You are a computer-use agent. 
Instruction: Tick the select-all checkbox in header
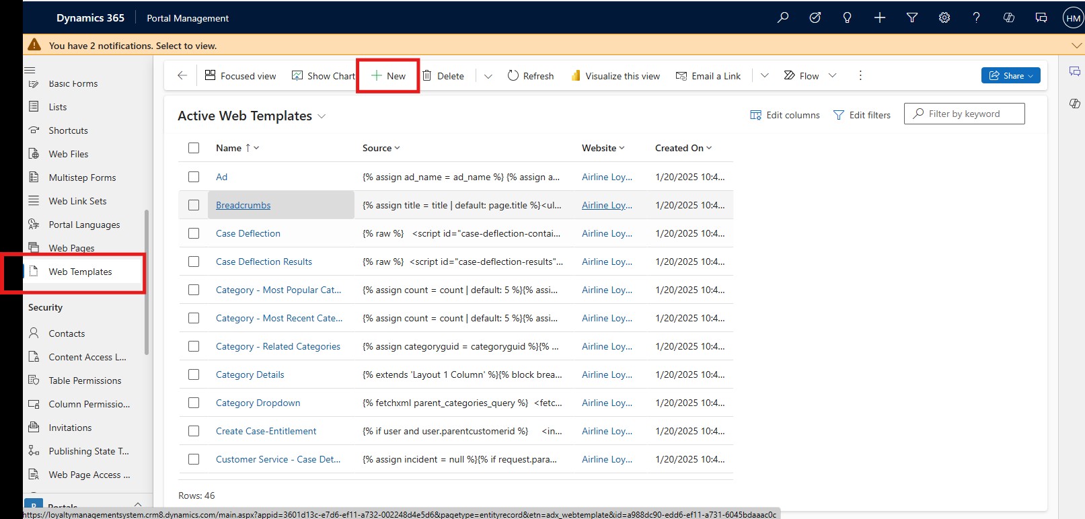tap(194, 148)
